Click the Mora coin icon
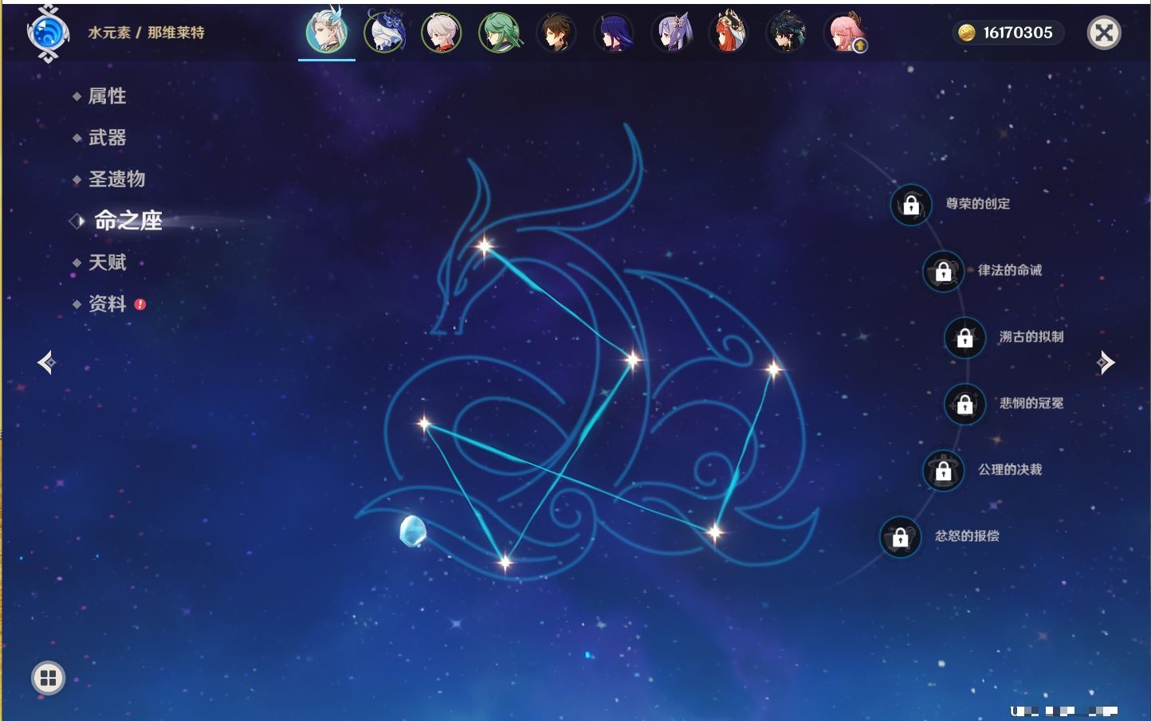The width and height of the screenshot is (1151, 721). click(x=967, y=33)
